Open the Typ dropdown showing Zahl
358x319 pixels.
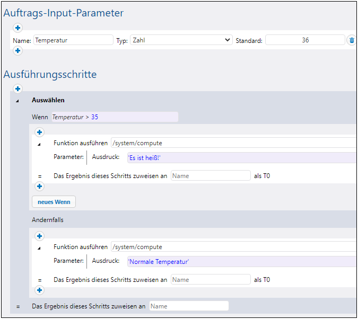(181, 40)
